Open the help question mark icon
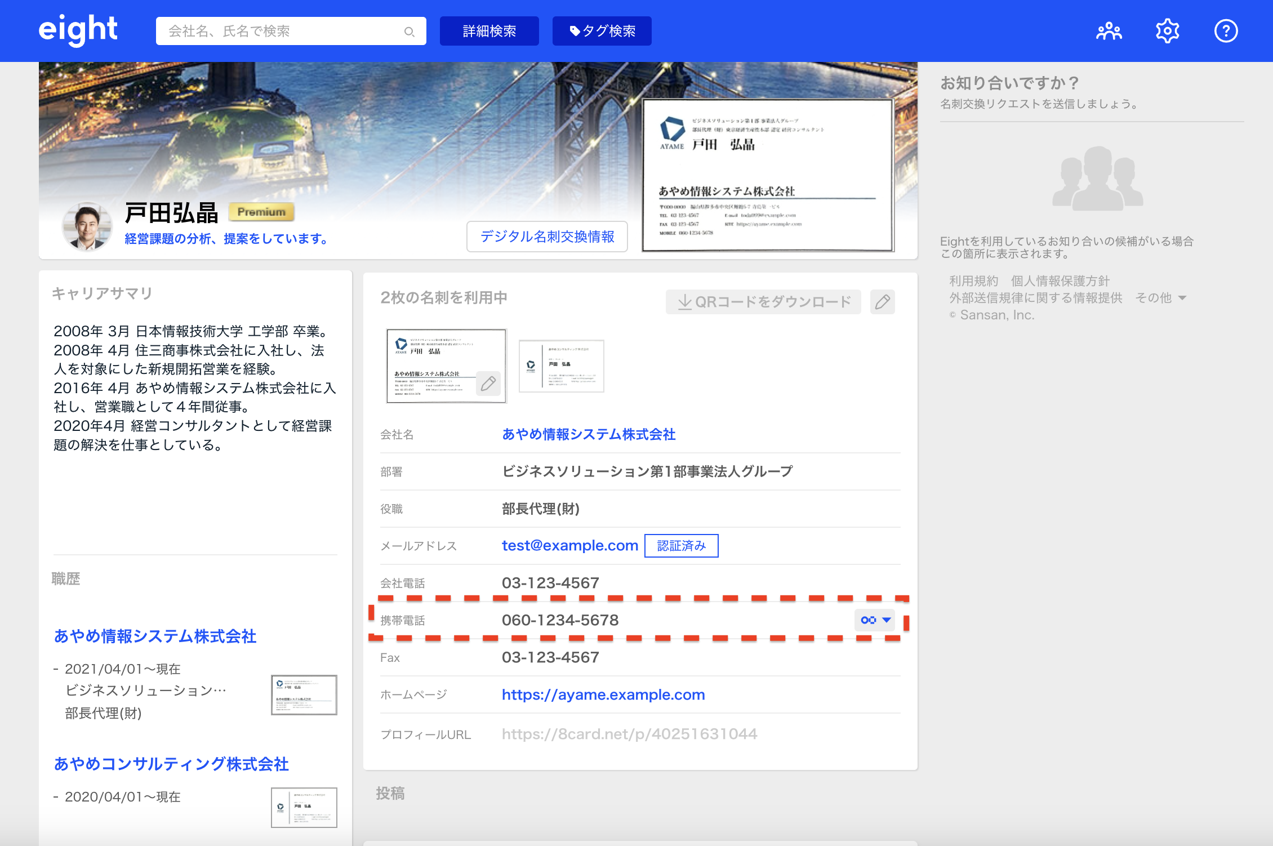 (1226, 31)
